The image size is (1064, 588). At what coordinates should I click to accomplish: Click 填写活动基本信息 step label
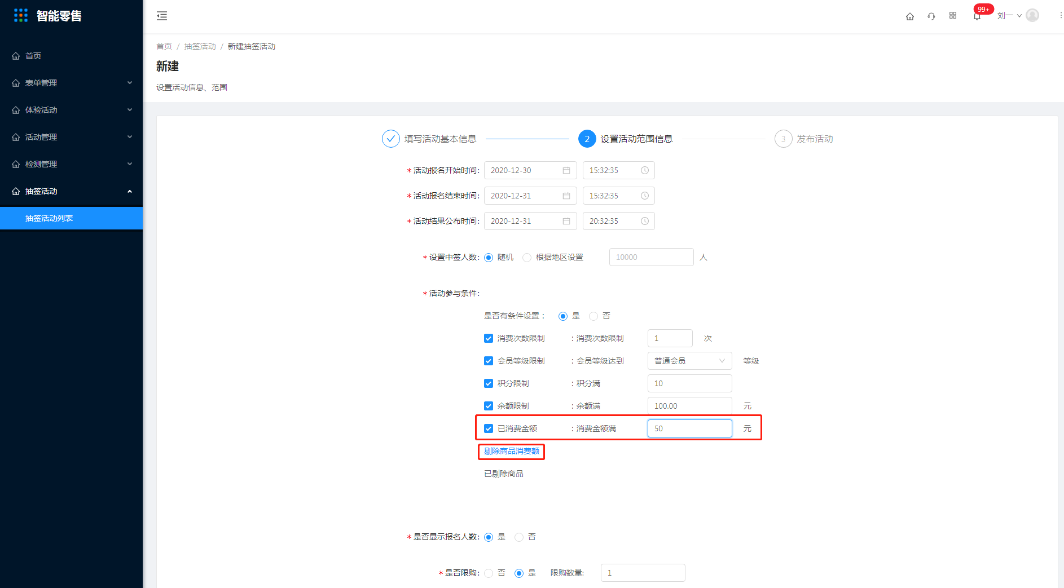(440, 139)
